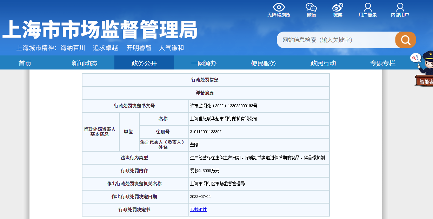Go to the 首页 home tab
Screen dimensions: 433x219
tap(25, 63)
